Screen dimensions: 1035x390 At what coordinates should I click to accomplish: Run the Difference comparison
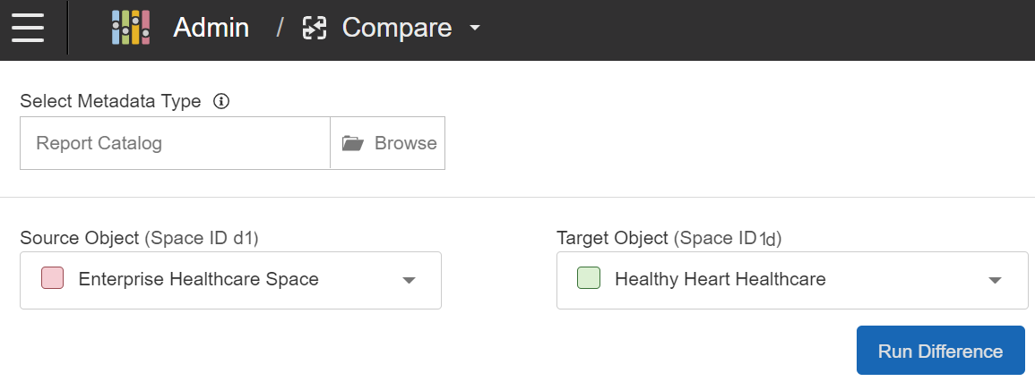(x=940, y=351)
